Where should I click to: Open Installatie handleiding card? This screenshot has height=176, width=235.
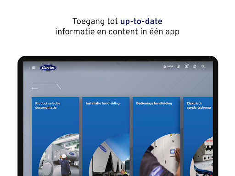pos(106,137)
